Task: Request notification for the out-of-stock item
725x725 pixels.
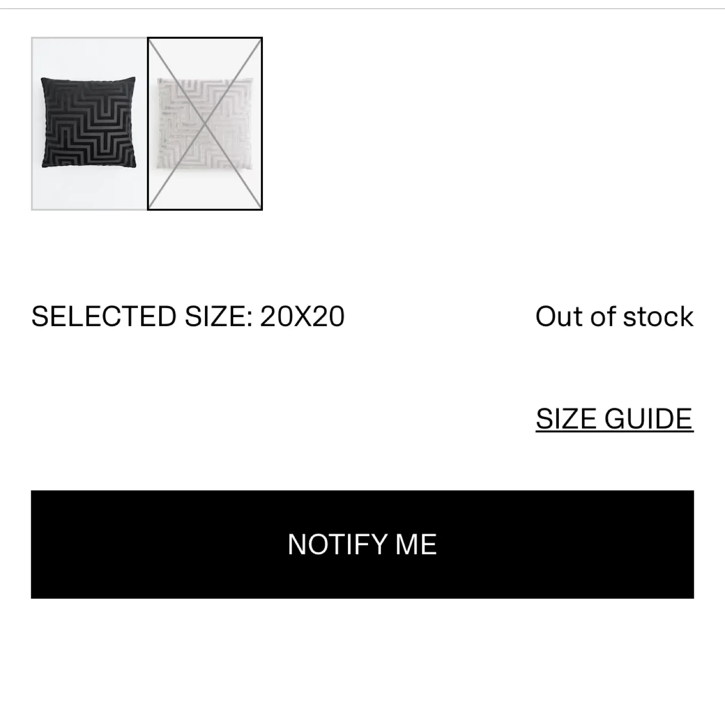Action: 362,544
